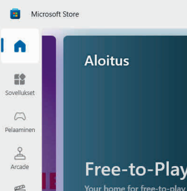Select the Sovellukset apps grid icon

pos(20,79)
